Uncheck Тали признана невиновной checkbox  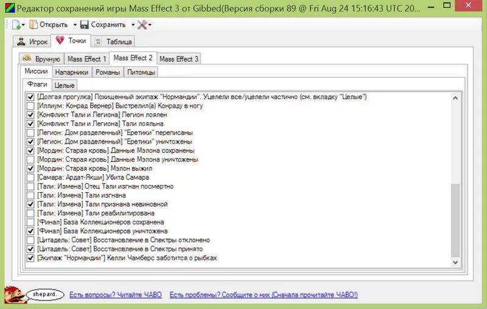[30, 204]
